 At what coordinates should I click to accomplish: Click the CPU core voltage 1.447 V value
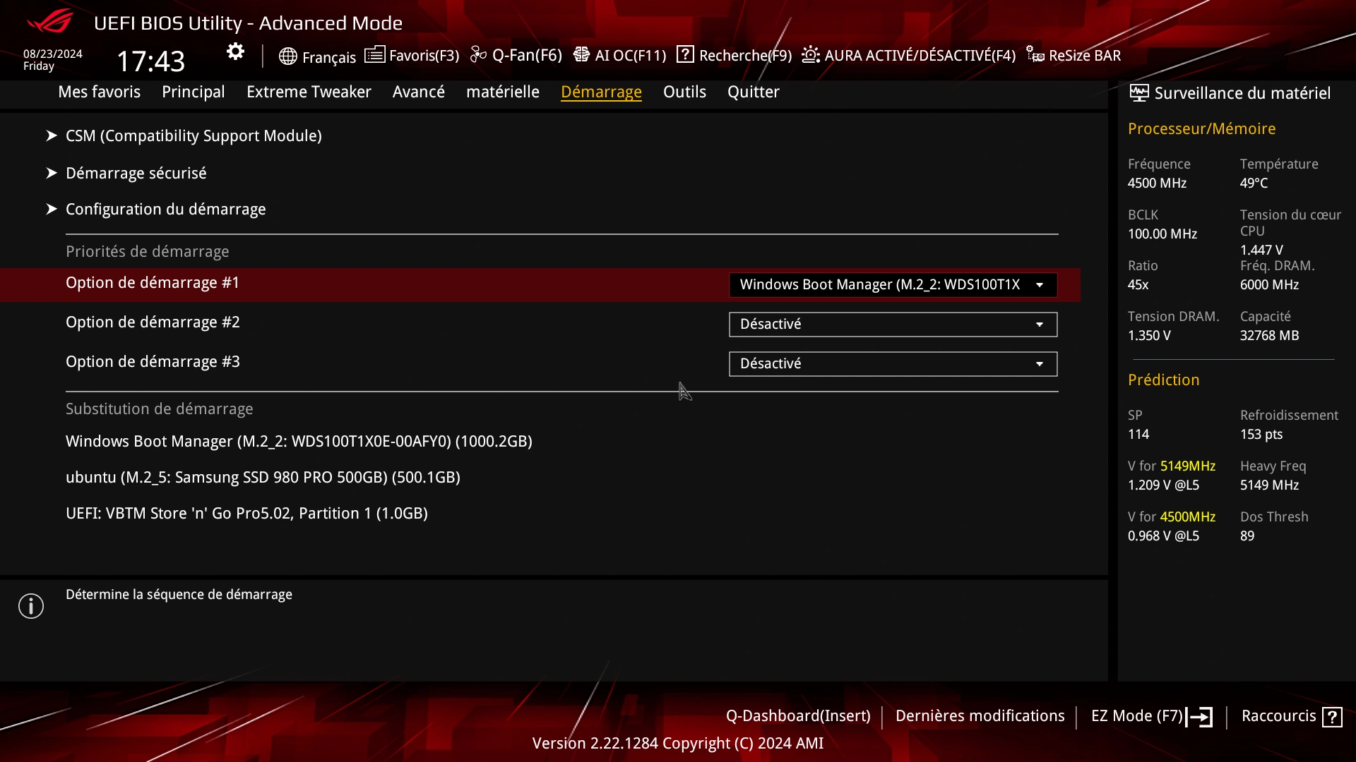coord(1261,250)
